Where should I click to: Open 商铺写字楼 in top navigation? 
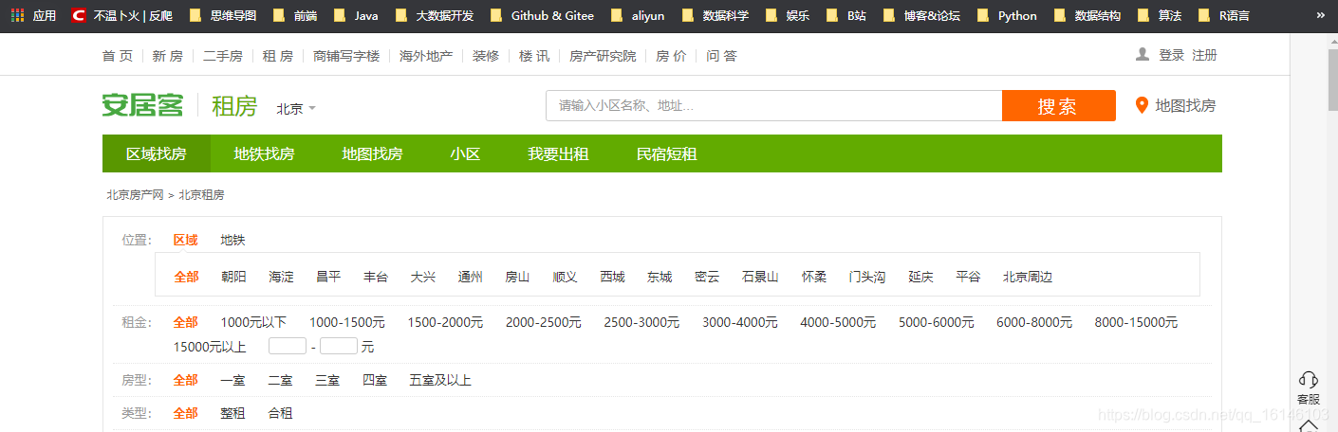click(346, 56)
